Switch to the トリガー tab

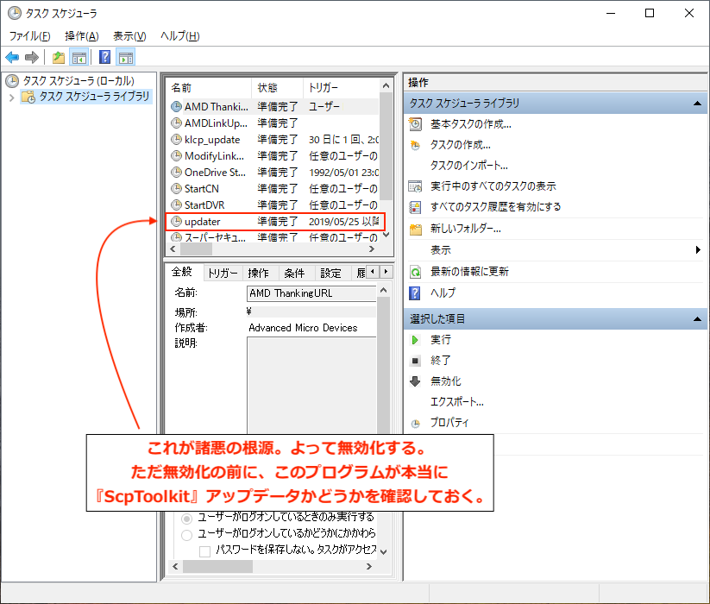(223, 273)
